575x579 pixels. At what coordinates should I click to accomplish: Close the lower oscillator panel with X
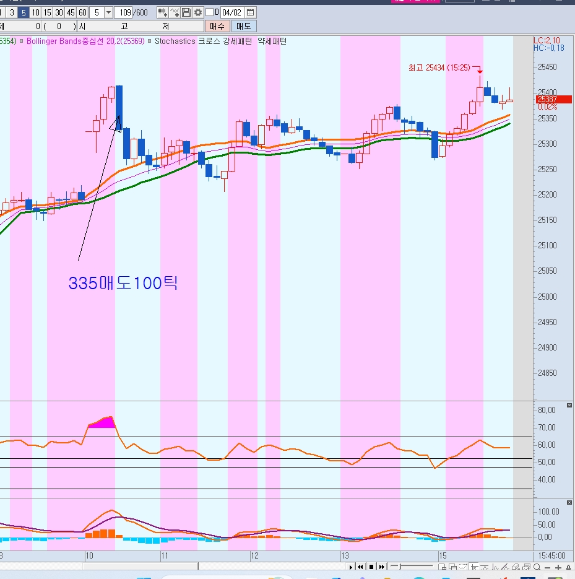[569, 503]
